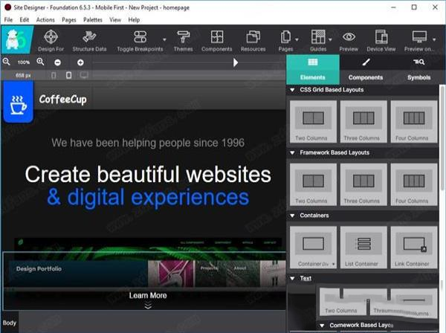The image size is (446, 333).
Task: Toggle the Guides toolbar icon
Action: [x=318, y=37]
